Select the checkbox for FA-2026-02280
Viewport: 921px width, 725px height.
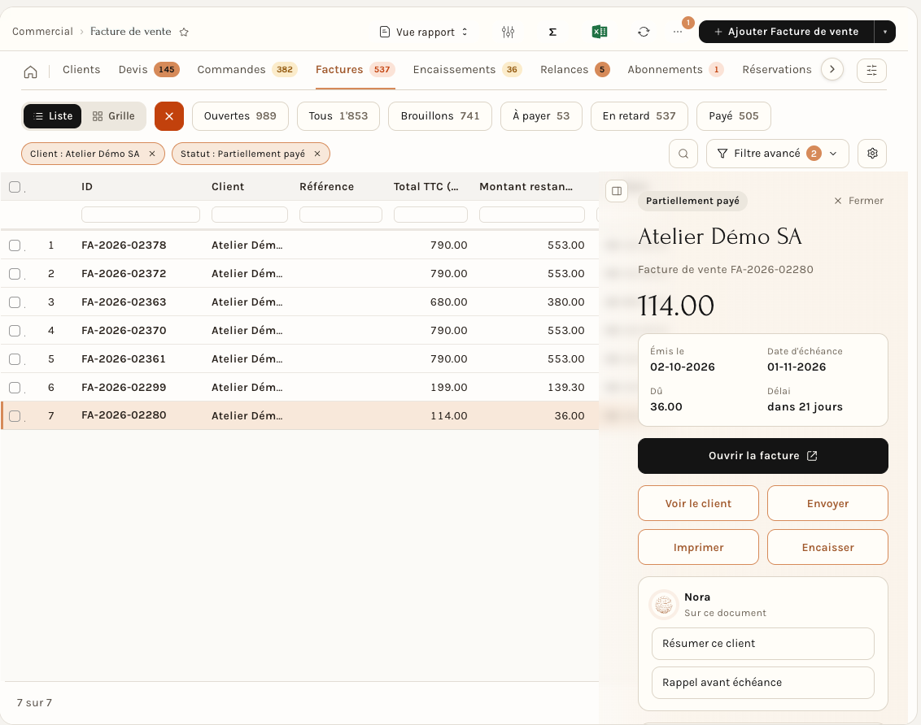click(x=15, y=416)
